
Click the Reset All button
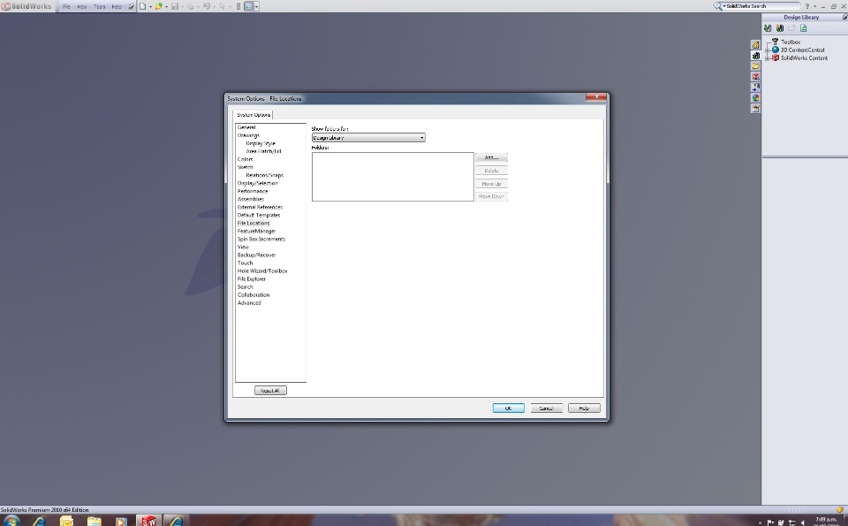click(270, 390)
